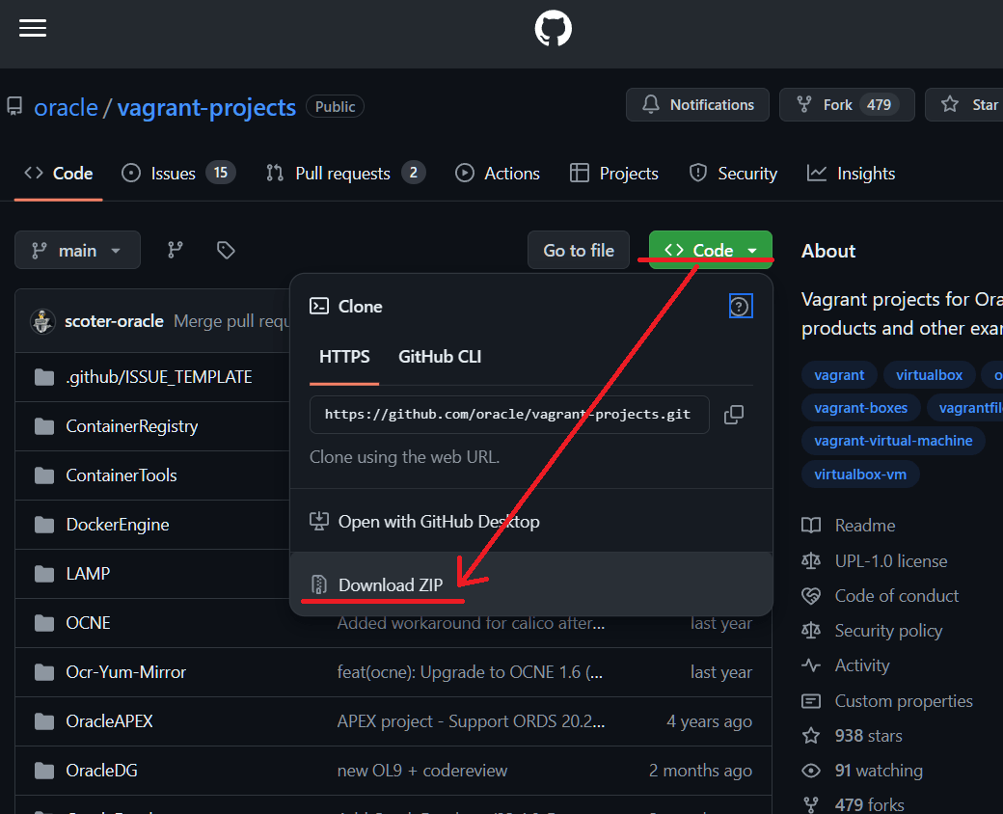Open the Ocr-Yum-Mirror folder
This screenshot has height=814, width=1003.
[126, 672]
